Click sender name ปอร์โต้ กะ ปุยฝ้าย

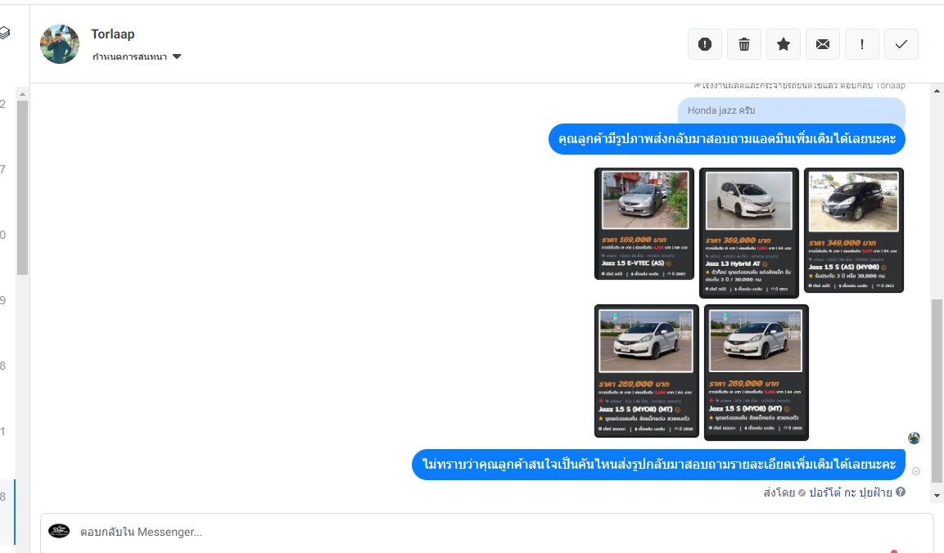pyautogui.click(x=850, y=492)
